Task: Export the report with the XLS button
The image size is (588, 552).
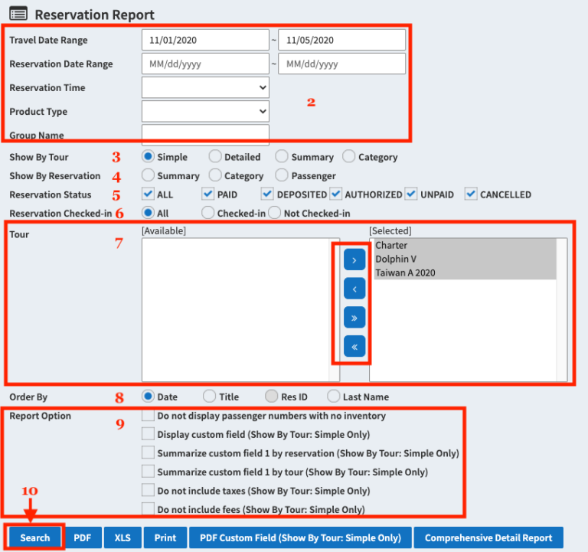Action: 122,537
